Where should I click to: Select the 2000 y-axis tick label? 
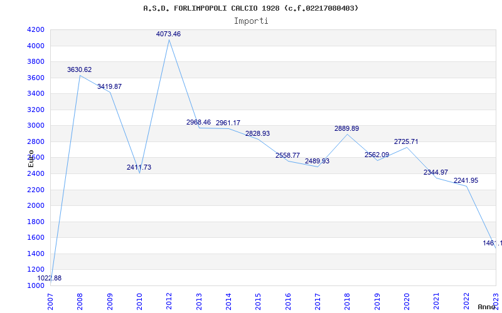[36, 206]
